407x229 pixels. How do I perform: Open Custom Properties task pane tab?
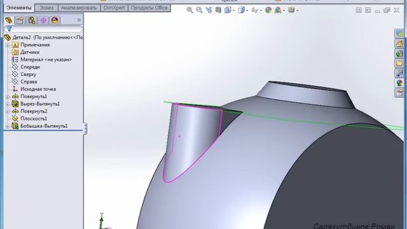399,93
